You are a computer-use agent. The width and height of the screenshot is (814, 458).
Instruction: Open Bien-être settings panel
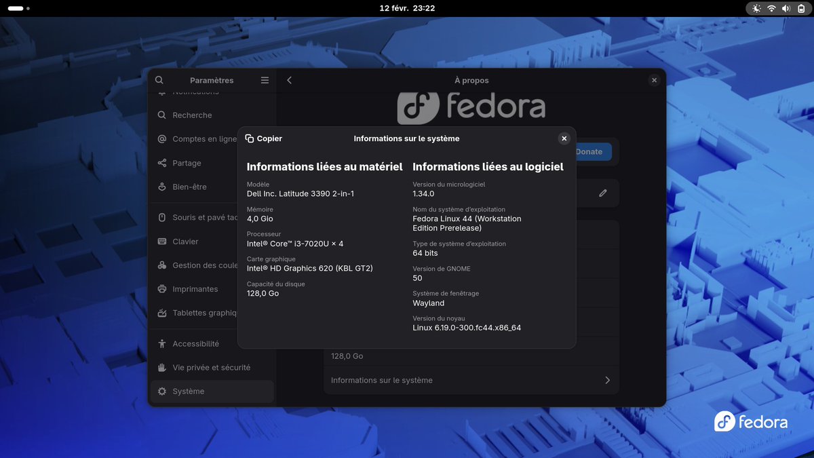(212, 187)
